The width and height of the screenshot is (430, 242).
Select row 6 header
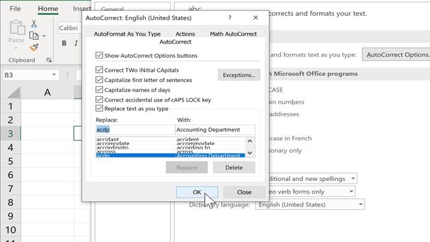(x=11, y=175)
